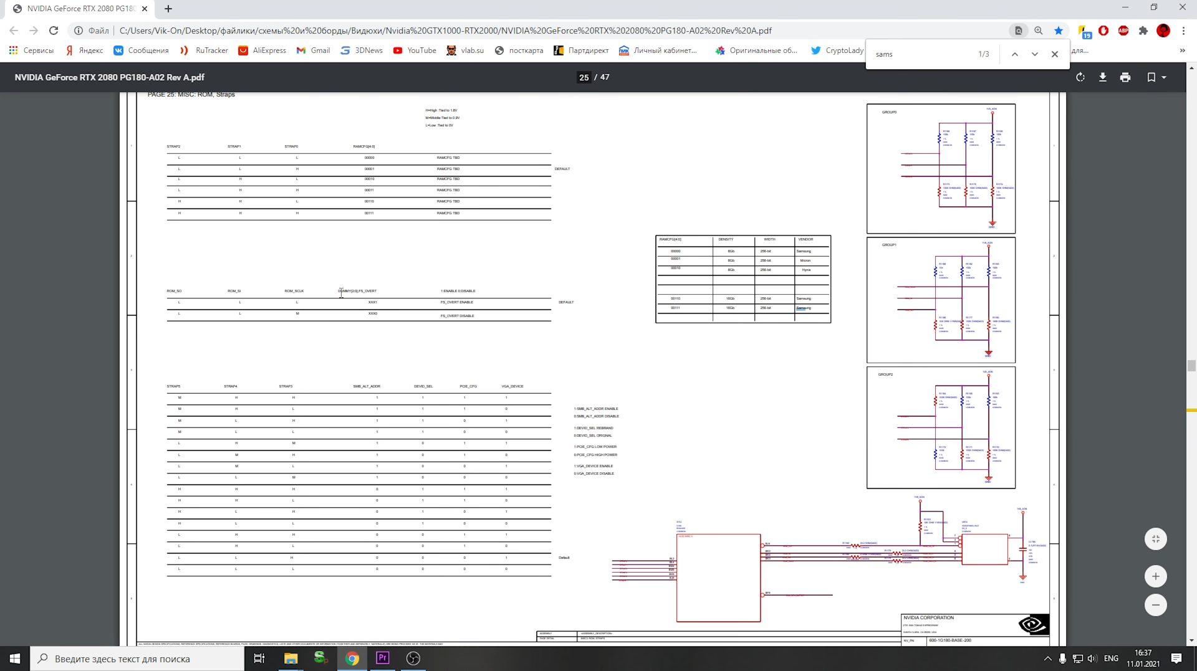Go forward in browser history
Screen dimensions: 1197x671
[x=34, y=31]
